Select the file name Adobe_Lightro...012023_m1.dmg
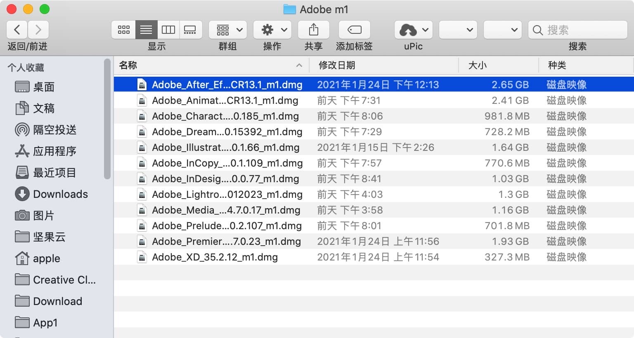 click(227, 194)
